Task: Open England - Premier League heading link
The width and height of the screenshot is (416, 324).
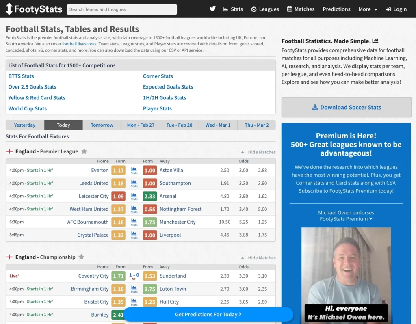Action: (x=47, y=151)
